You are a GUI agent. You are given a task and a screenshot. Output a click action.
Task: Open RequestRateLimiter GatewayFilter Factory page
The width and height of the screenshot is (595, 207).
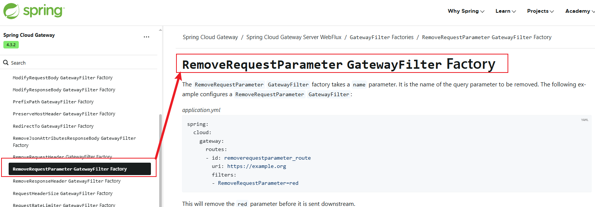pyautogui.click(x=64, y=205)
